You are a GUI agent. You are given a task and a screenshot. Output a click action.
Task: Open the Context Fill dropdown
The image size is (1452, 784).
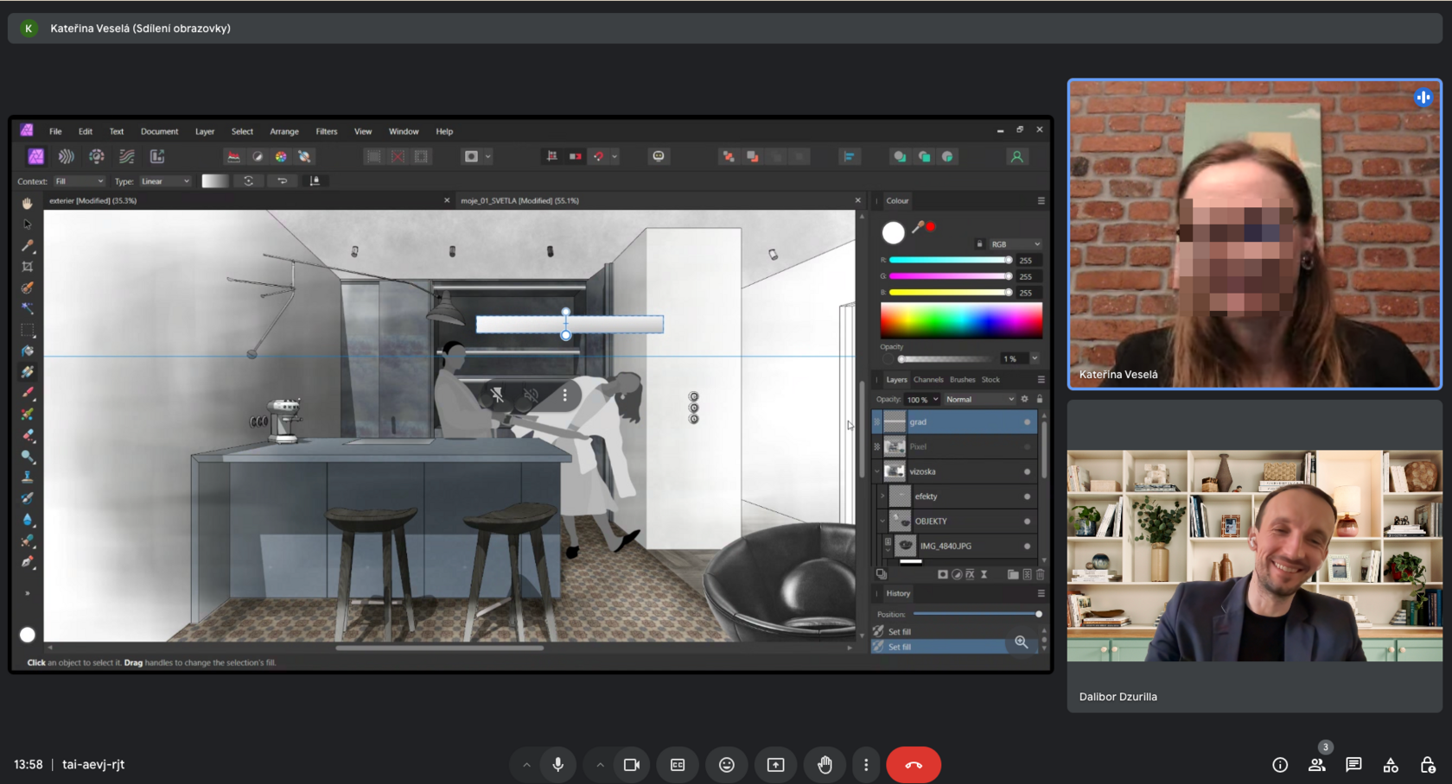pyautogui.click(x=79, y=181)
